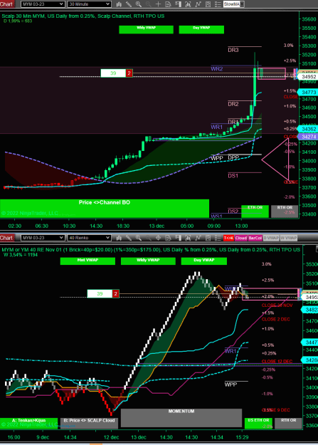318x445 pixels.
Task: Click the B: Price <> SCALP Cloud button
Action: (89, 423)
